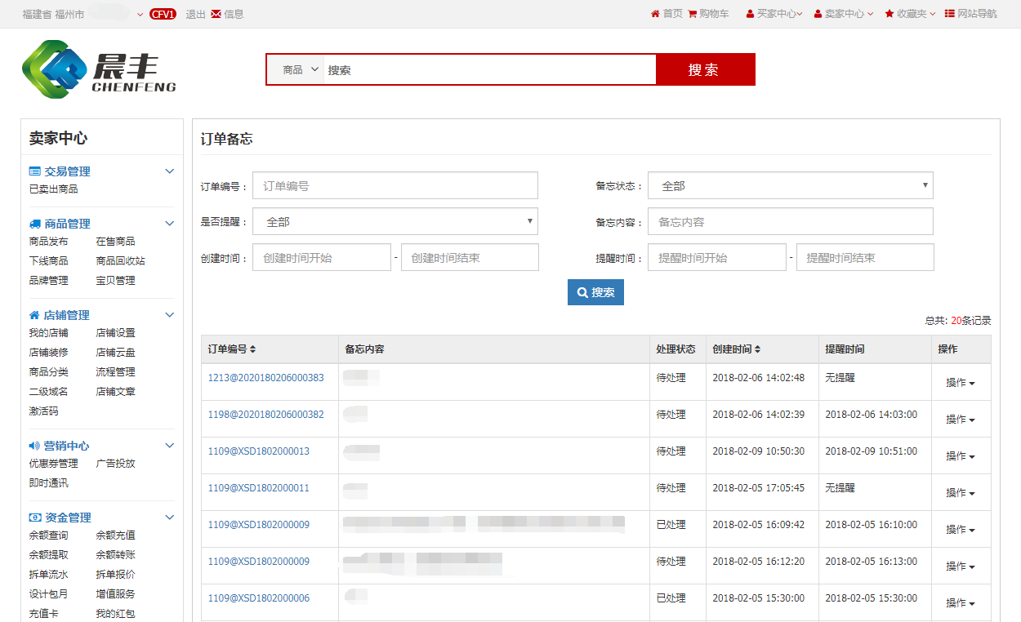Click the 收藏夹 star icon
The height and width of the screenshot is (622, 1021).
(x=889, y=14)
